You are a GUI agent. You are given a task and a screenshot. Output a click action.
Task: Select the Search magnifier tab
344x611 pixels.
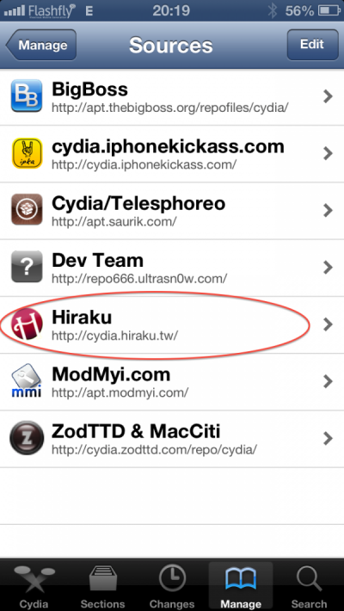309,586
